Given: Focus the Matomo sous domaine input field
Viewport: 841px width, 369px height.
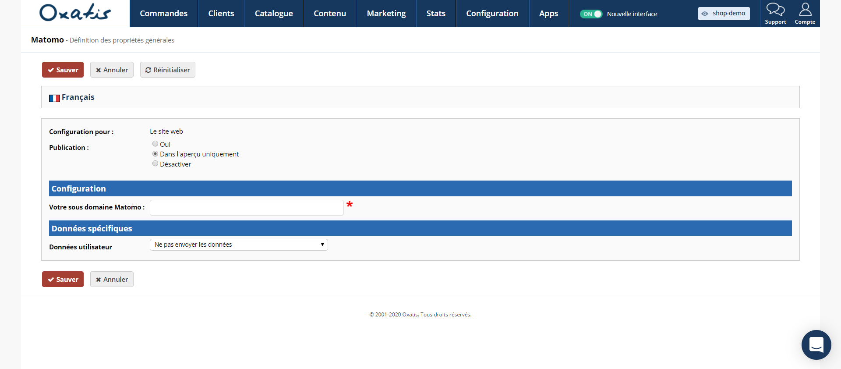Looking at the screenshot, I should pyautogui.click(x=247, y=208).
